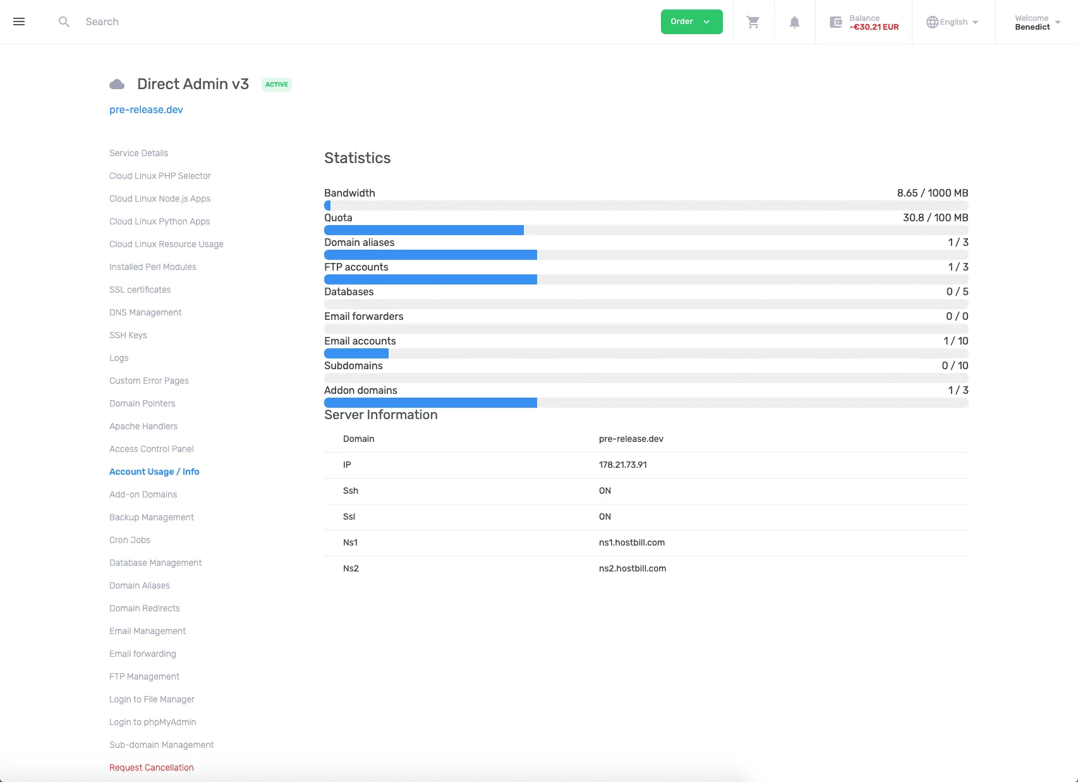
Task: Click Login to File Manager
Action: click(x=152, y=699)
